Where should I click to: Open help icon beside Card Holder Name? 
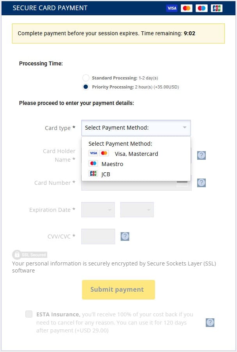tap(201, 155)
